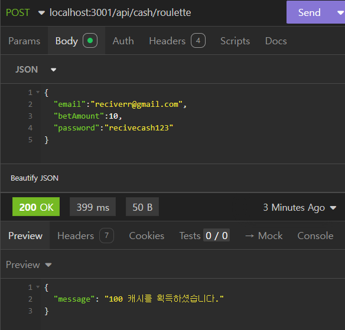Click the green Body indicator badge
The height and width of the screenshot is (330, 345).
click(90, 41)
